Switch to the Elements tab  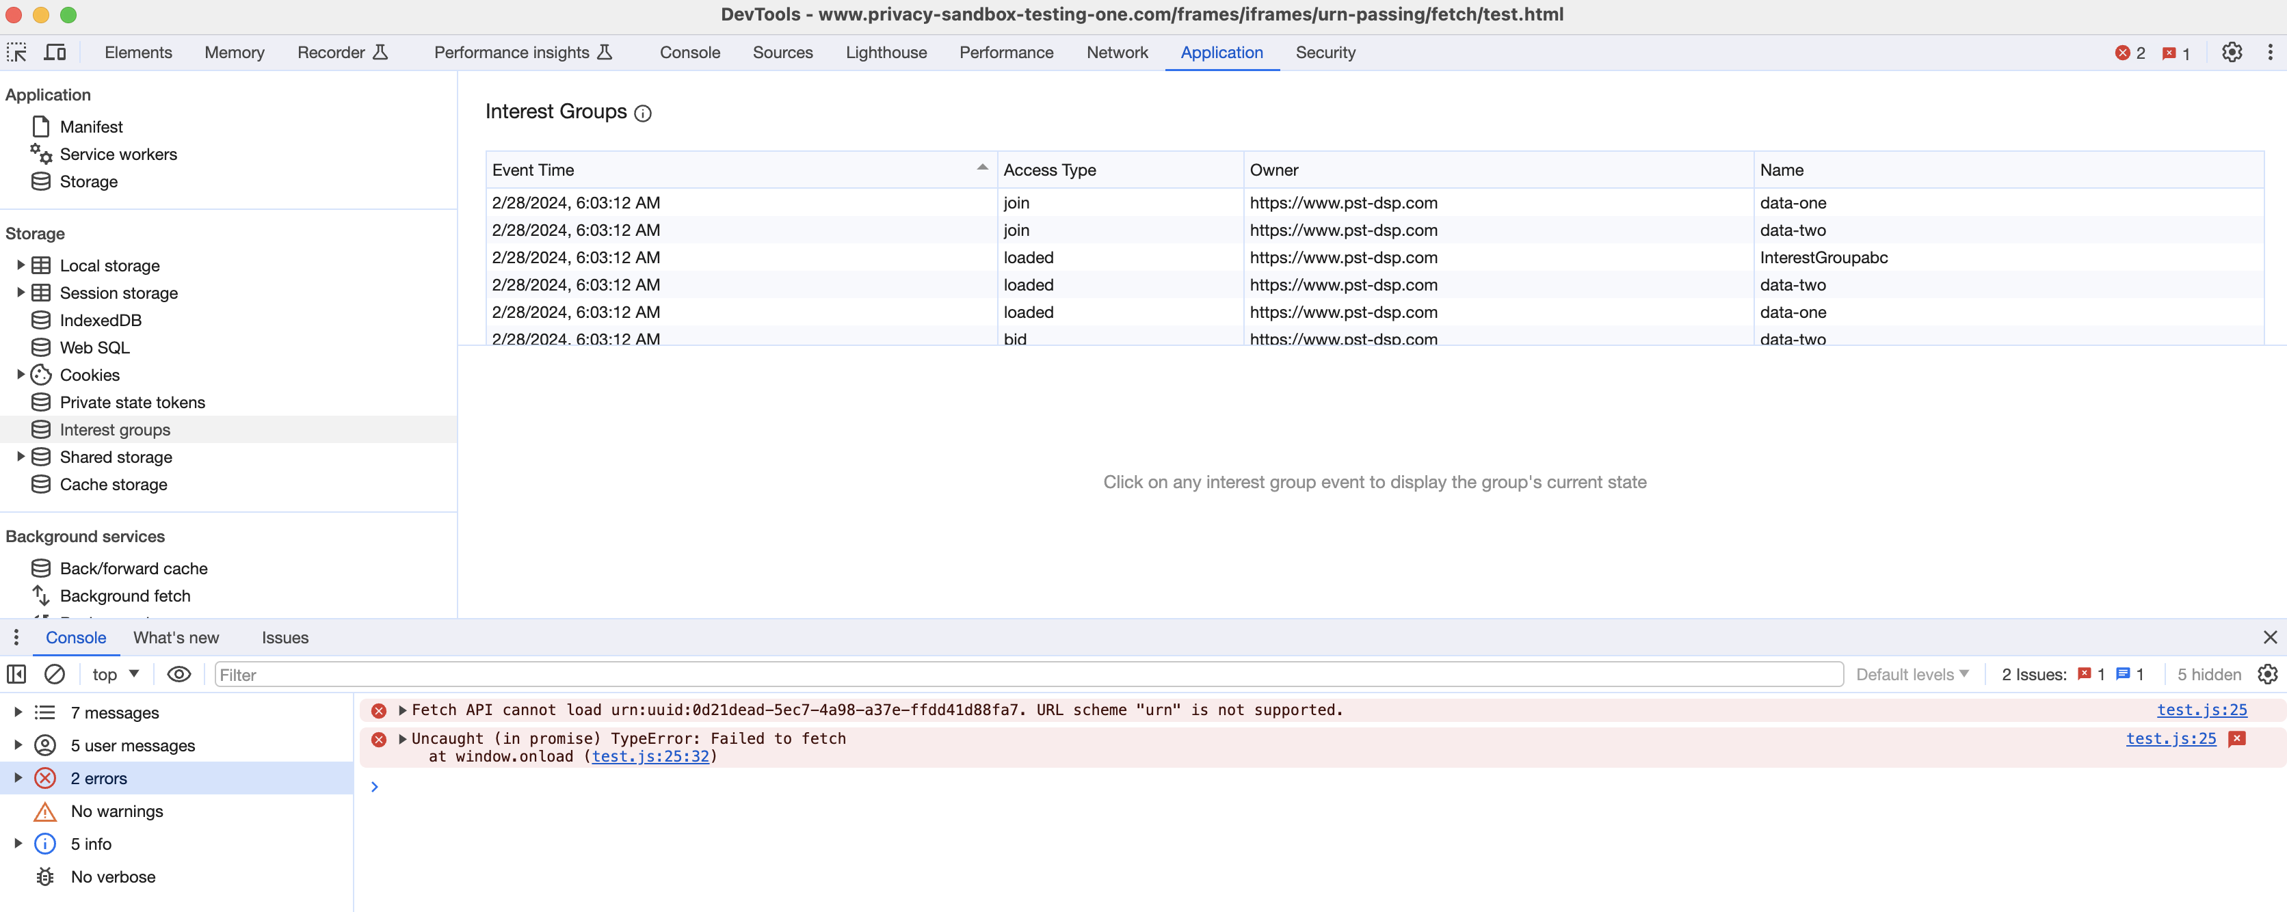137,53
